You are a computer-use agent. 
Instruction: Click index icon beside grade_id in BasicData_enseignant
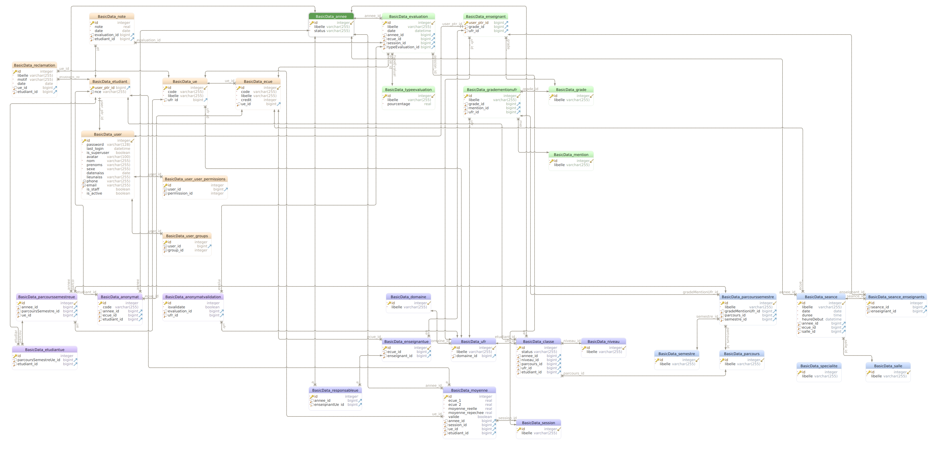pos(466,27)
